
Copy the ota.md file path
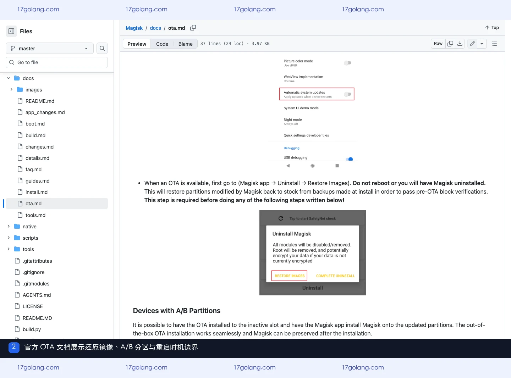[x=193, y=28]
